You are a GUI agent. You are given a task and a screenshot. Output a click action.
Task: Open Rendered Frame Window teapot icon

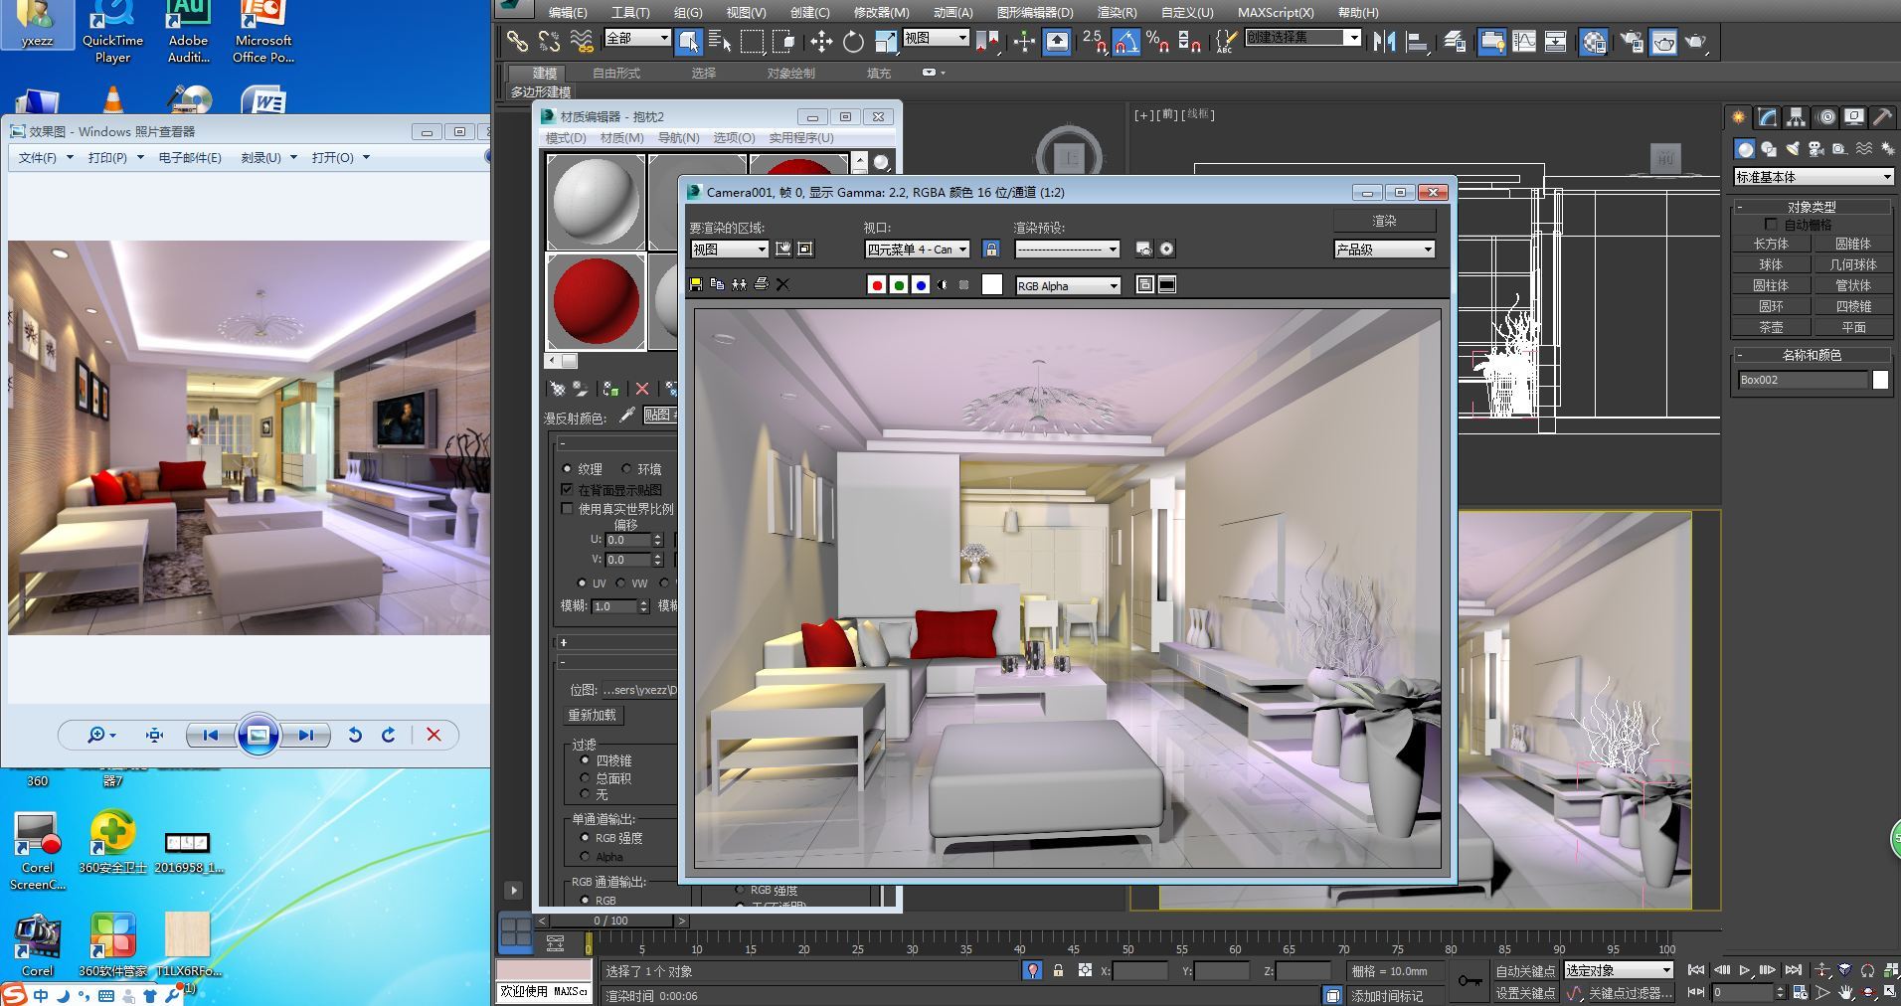tap(1663, 41)
